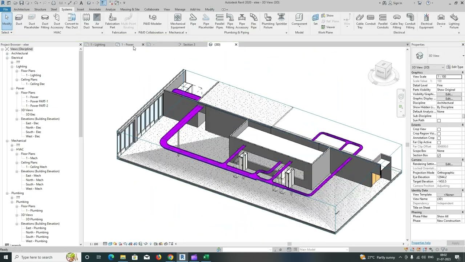
Task: Select the Cable Tray tool
Action: [360, 21]
